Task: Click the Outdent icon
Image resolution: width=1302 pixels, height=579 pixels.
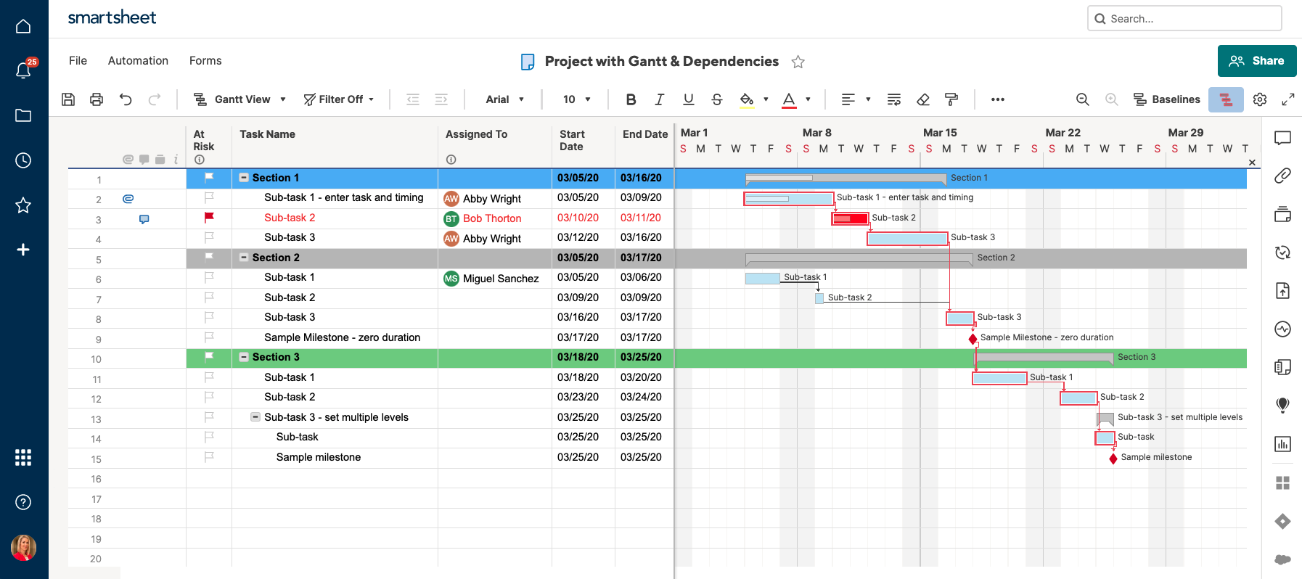Action: pos(413,99)
